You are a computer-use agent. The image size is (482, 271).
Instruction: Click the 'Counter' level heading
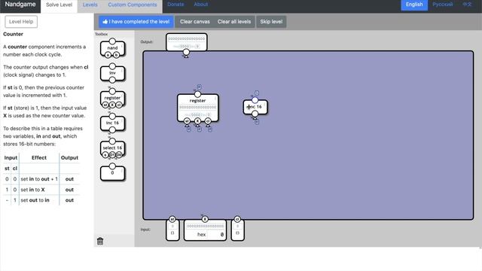13,34
